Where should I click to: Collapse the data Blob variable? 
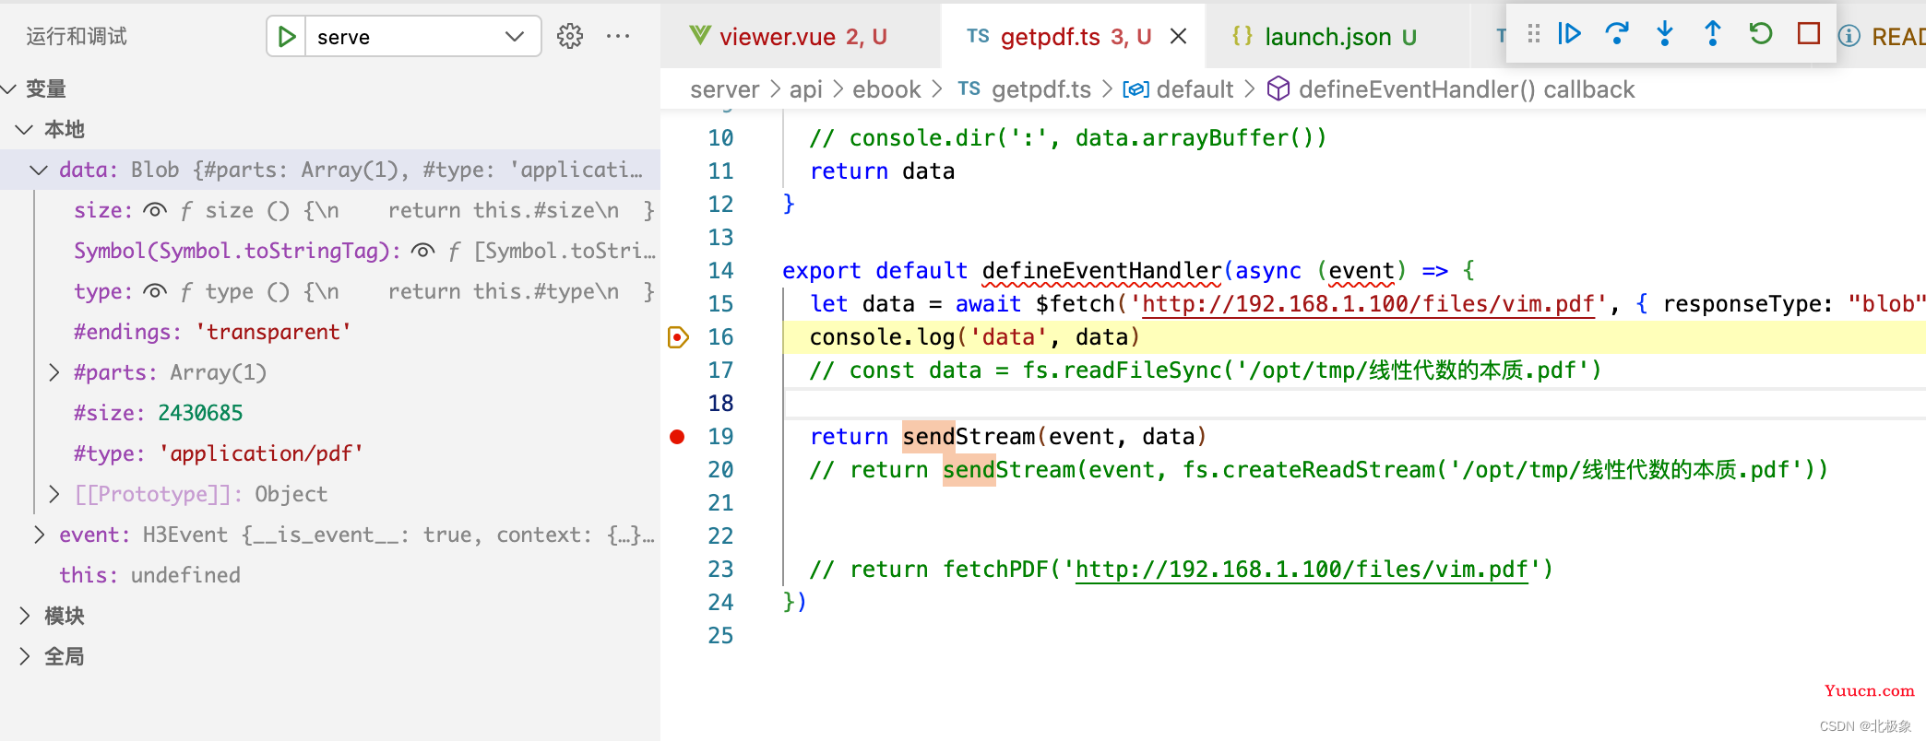[39, 170]
